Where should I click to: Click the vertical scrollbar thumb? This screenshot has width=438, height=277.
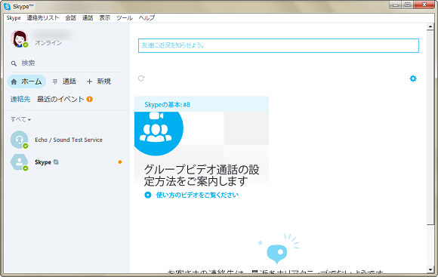pos(430,127)
